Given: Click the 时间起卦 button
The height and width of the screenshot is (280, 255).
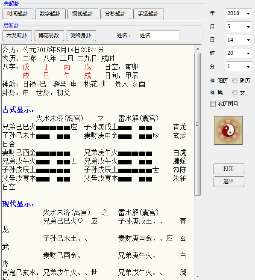Looking at the screenshot, I should pyautogui.click(x=18, y=14).
